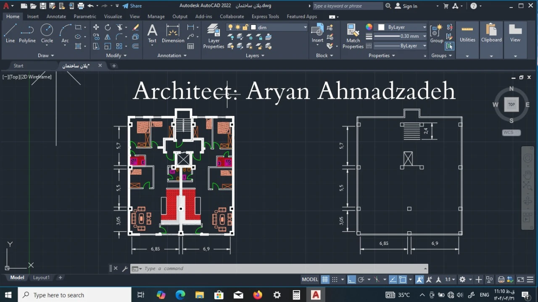The image size is (538, 302).
Task: Select the multiline Text tool
Action: [152, 33]
